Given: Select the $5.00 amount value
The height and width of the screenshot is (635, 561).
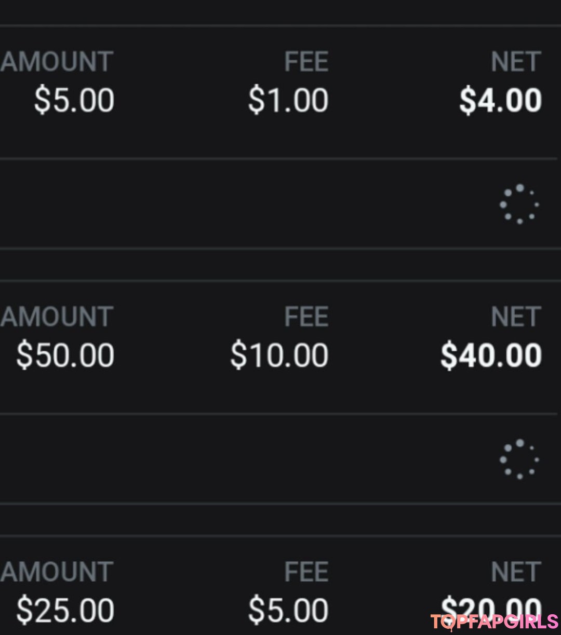Looking at the screenshot, I should [74, 100].
